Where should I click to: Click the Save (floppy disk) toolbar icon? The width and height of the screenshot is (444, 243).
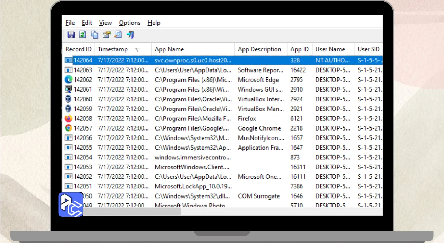(x=71, y=34)
